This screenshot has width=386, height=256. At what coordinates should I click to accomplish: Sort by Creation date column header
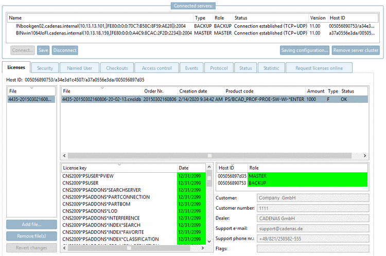[201, 91]
